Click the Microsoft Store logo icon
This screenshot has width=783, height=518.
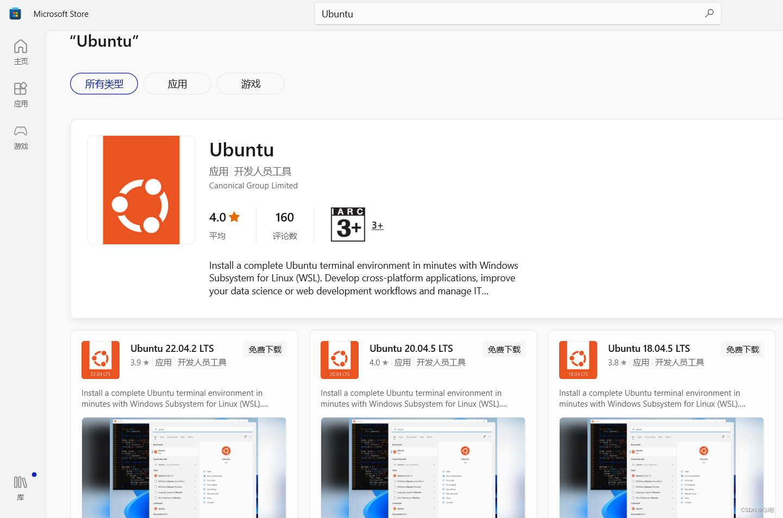(x=15, y=14)
